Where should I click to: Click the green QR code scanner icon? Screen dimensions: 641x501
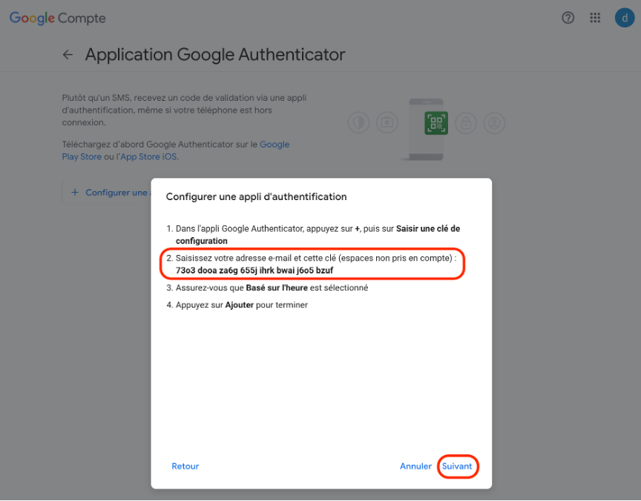pos(436,123)
